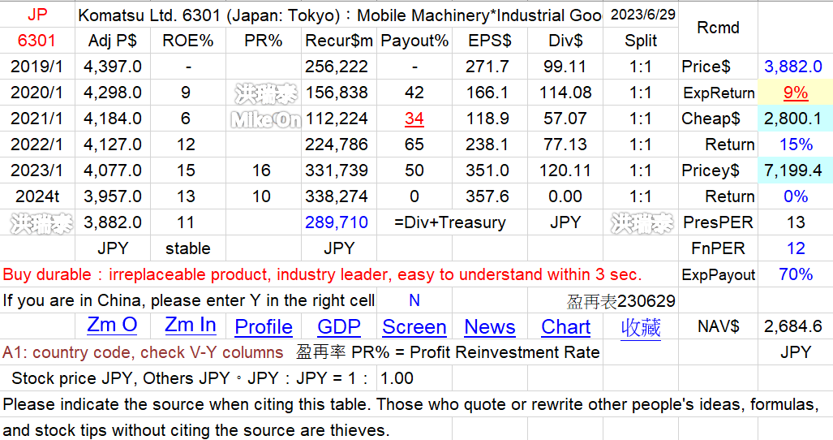833x440 pixels.
Task: Select the EPS$ column header
Action: tap(490, 41)
